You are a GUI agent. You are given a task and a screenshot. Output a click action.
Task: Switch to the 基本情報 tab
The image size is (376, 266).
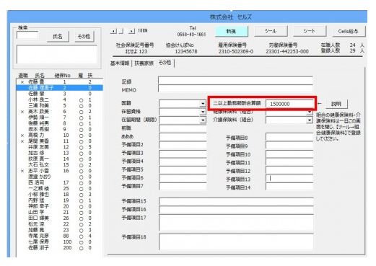point(120,63)
